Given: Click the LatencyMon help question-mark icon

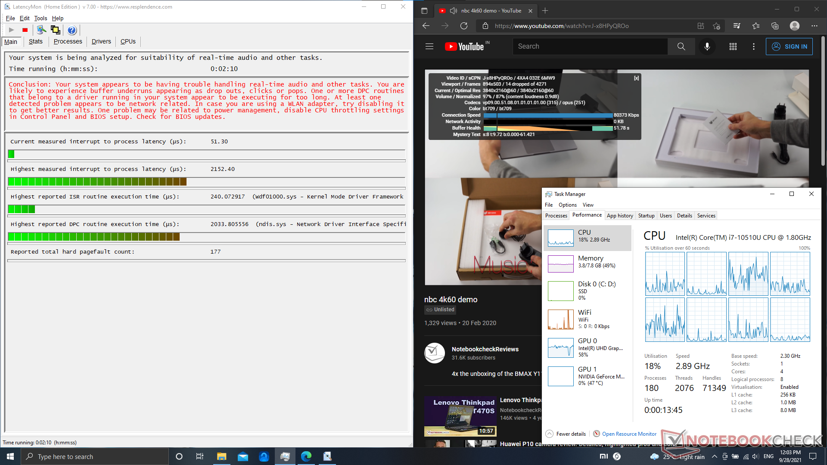Looking at the screenshot, I should click(72, 30).
